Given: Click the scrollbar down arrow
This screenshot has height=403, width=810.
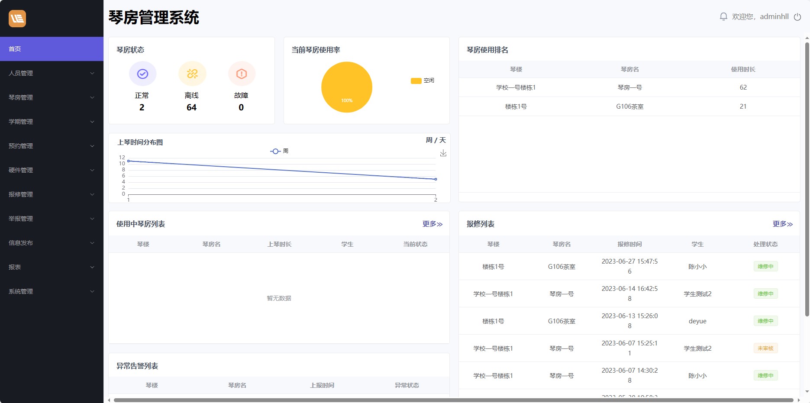Looking at the screenshot, I should pyautogui.click(x=807, y=392).
